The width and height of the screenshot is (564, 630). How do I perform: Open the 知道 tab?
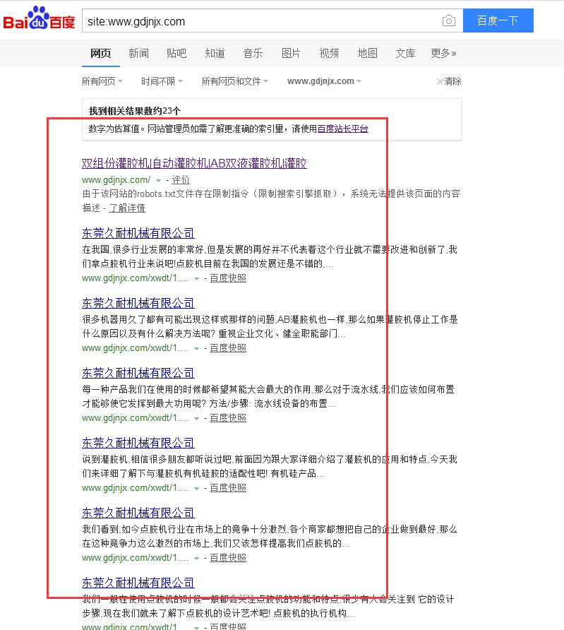(215, 53)
